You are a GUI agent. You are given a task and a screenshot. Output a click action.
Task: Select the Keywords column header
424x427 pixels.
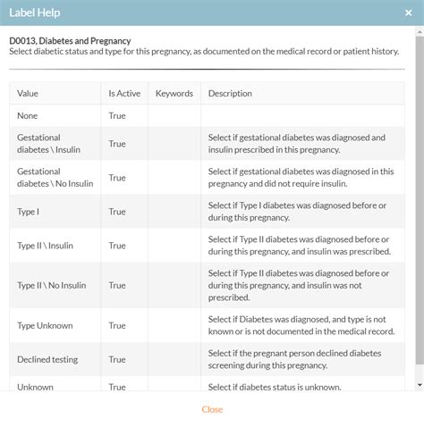point(174,94)
